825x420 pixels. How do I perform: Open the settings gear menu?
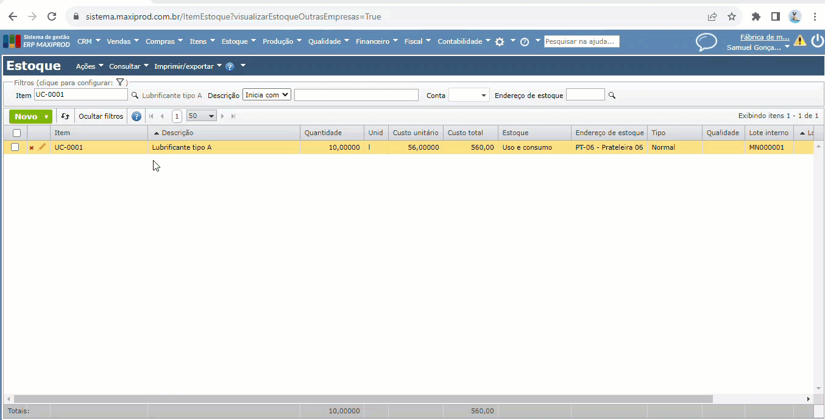click(x=500, y=42)
